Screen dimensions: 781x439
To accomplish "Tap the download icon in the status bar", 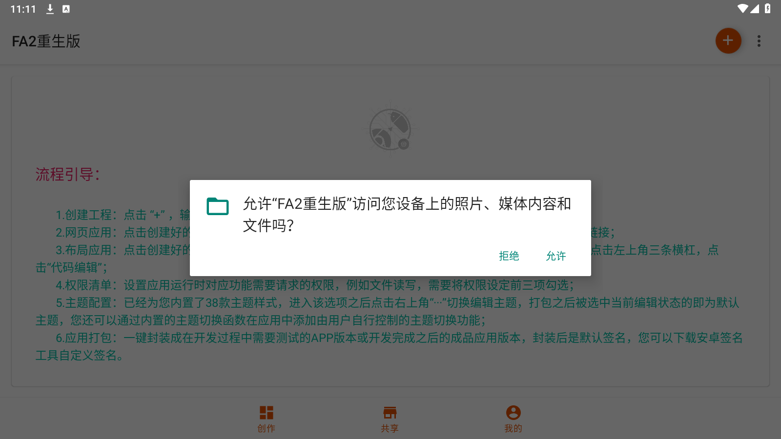I will 50,9.
